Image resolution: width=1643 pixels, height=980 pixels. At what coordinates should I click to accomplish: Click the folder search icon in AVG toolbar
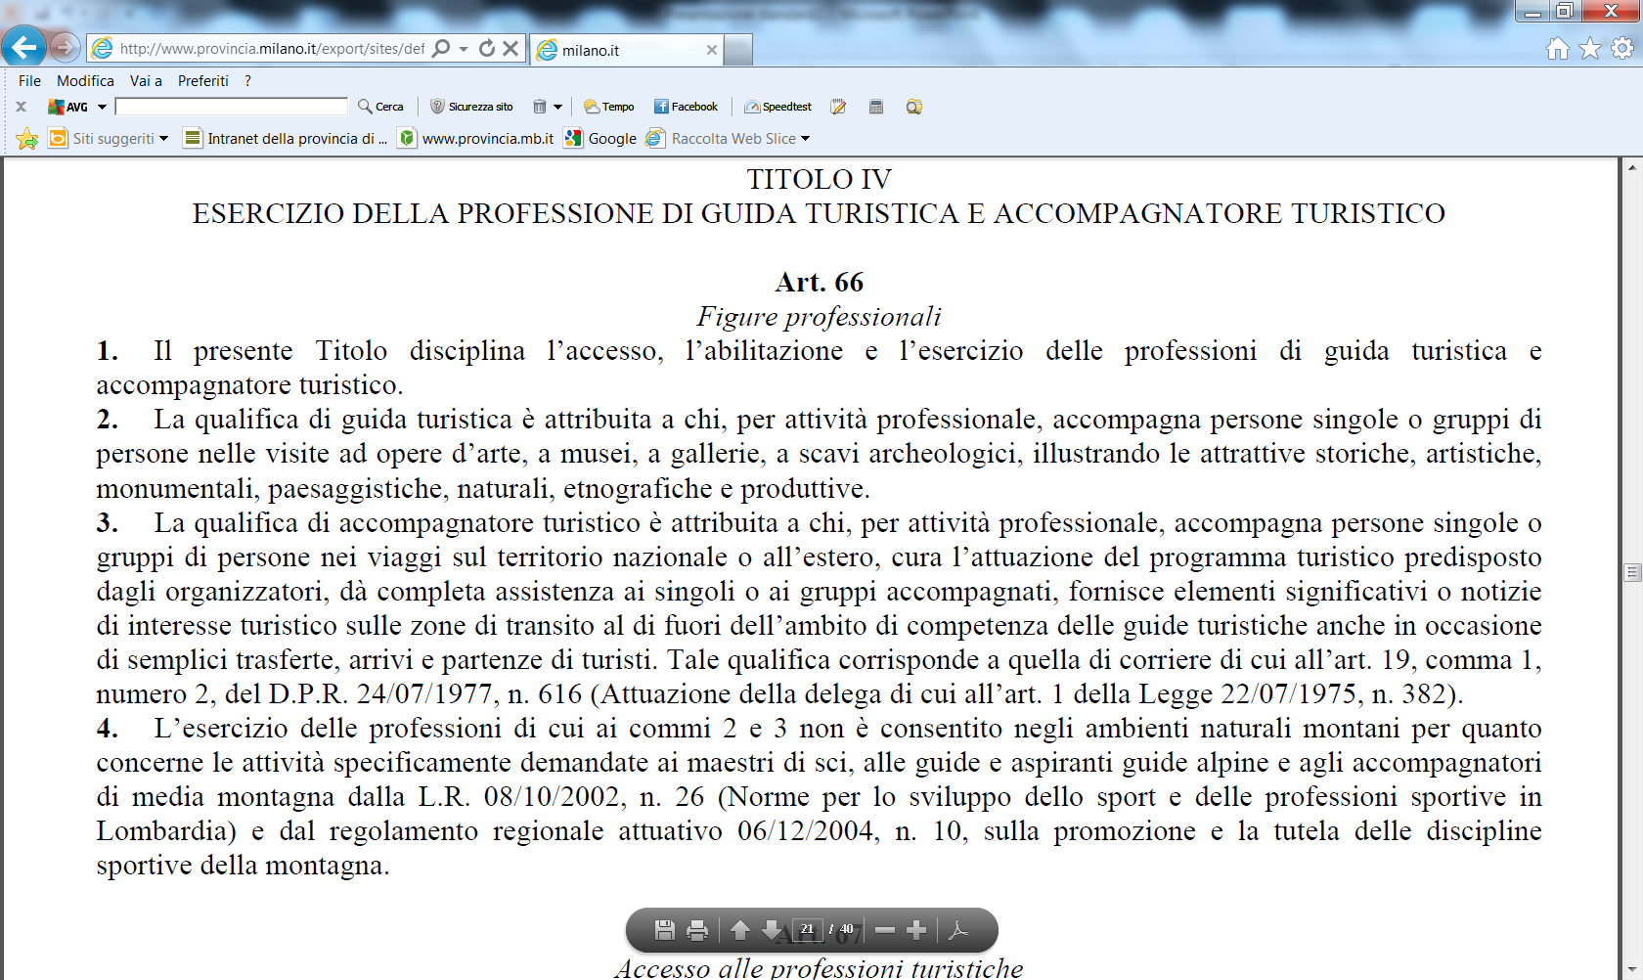[914, 107]
